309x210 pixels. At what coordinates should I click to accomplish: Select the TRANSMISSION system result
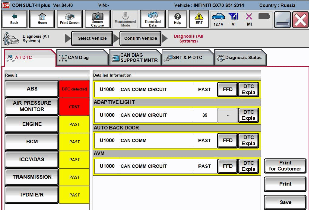coord(32,177)
